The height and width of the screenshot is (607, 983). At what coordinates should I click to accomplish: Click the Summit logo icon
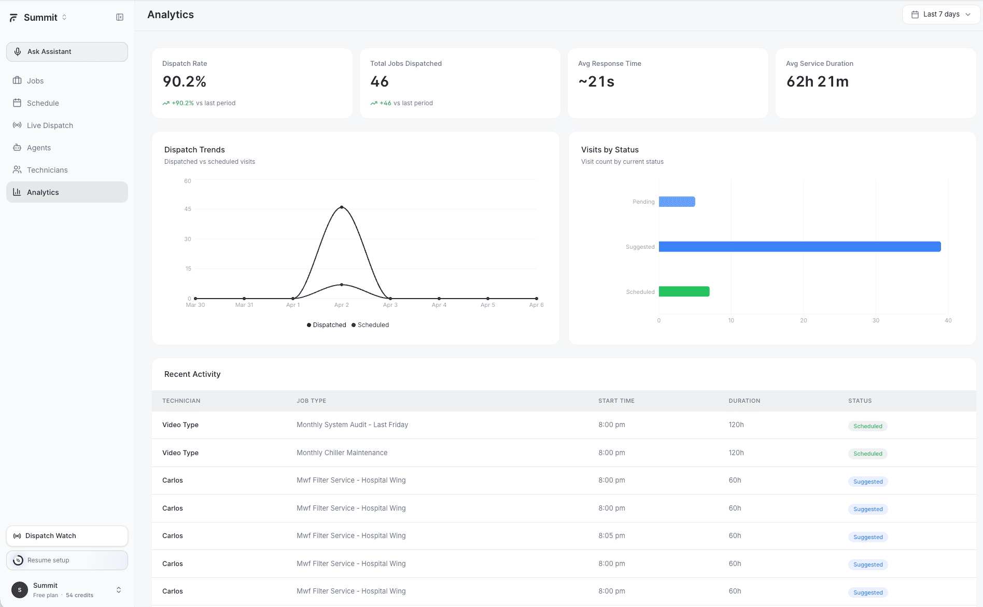13,17
